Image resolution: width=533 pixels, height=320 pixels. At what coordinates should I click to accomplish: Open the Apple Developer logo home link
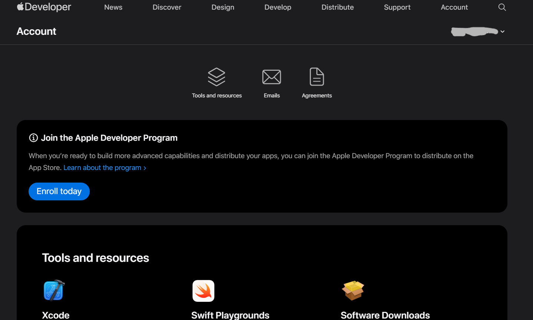click(44, 7)
